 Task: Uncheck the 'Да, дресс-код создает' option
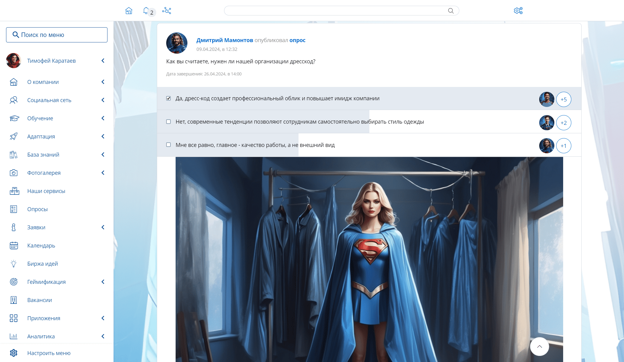tap(169, 98)
